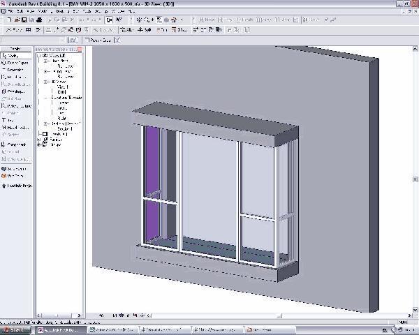This screenshot has width=419, height=335.
Task: Collapse the Sections node
Action: tap(45, 124)
